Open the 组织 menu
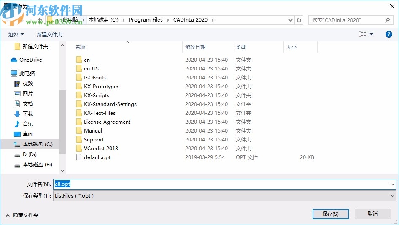Screen dimensions: 399x225 point(16,34)
